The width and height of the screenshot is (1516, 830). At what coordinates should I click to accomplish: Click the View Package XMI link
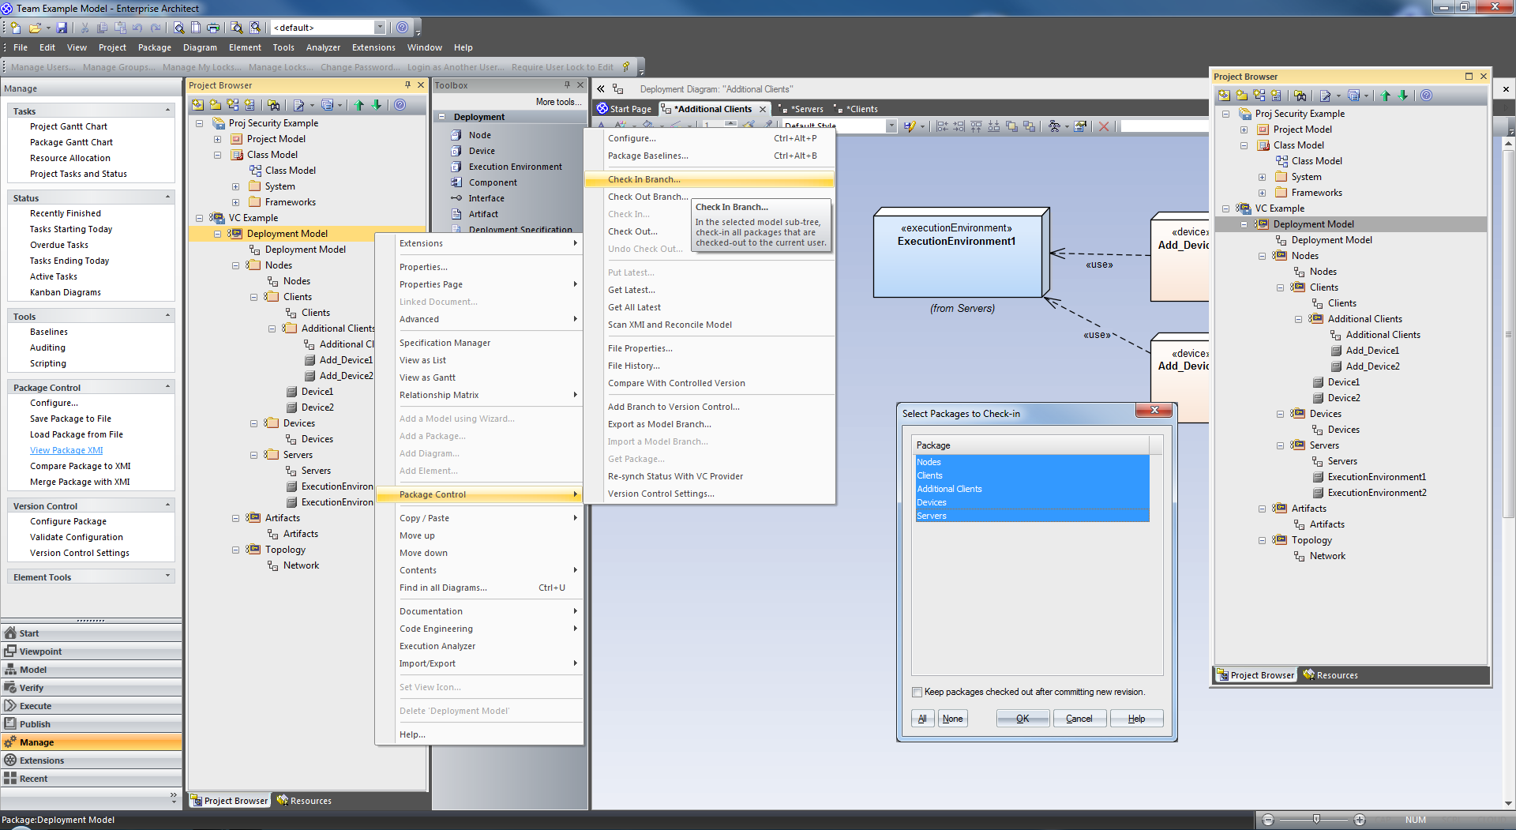(x=66, y=450)
